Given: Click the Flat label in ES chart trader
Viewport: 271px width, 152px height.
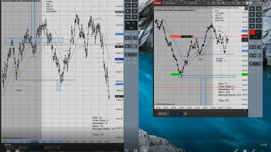Looking at the screenshot, I should click(128, 23).
